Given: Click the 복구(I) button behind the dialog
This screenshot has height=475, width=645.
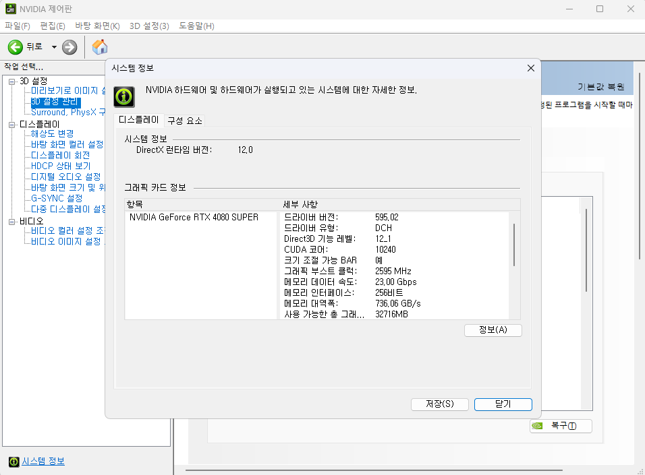Looking at the screenshot, I should 561,426.
